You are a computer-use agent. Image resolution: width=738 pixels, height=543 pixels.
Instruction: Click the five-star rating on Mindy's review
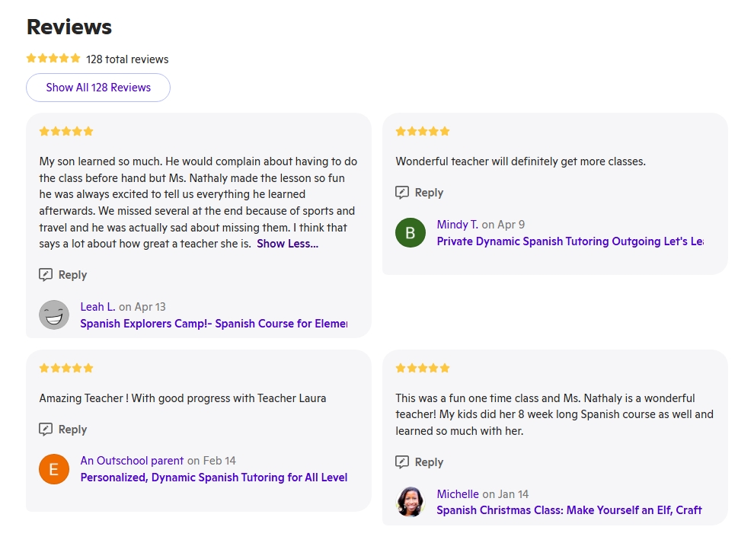click(x=423, y=131)
